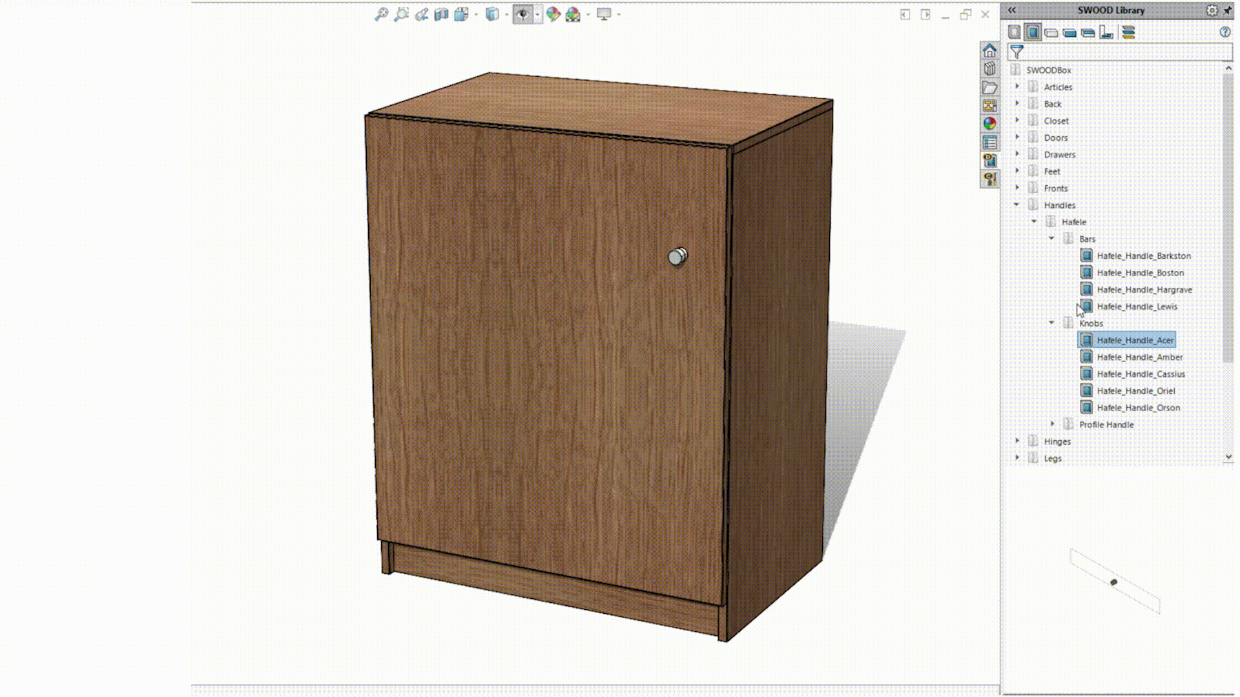This screenshot has height=697, width=1240.
Task: Open SWOOD Library settings gear
Action: (x=1212, y=10)
